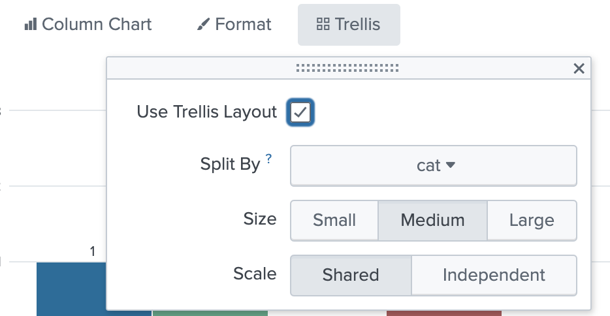Image resolution: width=610 pixels, height=316 pixels.
Task: Click the small caret arrow next to cat
Action: [451, 165]
